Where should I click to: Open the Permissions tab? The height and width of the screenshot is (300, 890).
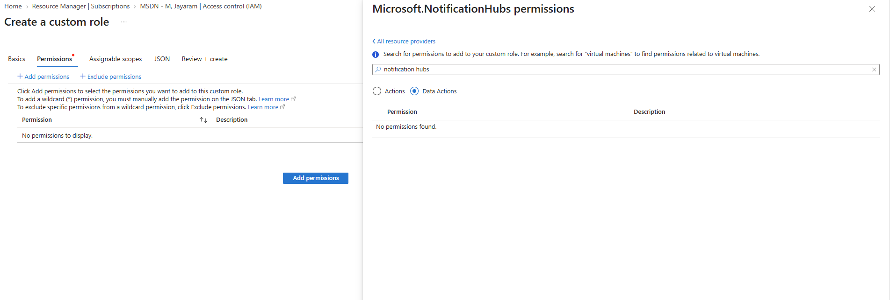pos(55,59)
